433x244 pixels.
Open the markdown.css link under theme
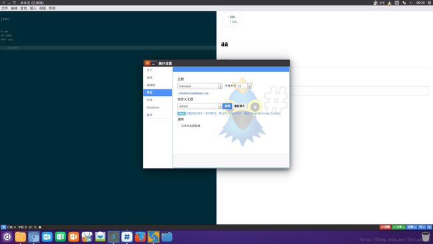coord(194,93)
